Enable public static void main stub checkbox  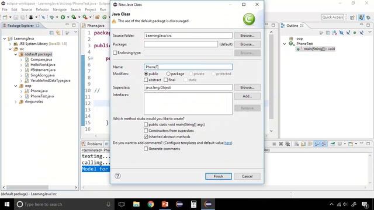(146, 124)
